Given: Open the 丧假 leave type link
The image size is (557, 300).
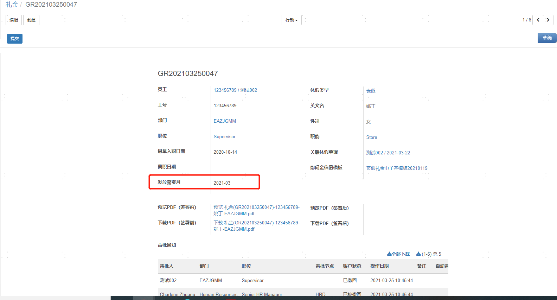Looking at the screenshot, I should point(371,91).
